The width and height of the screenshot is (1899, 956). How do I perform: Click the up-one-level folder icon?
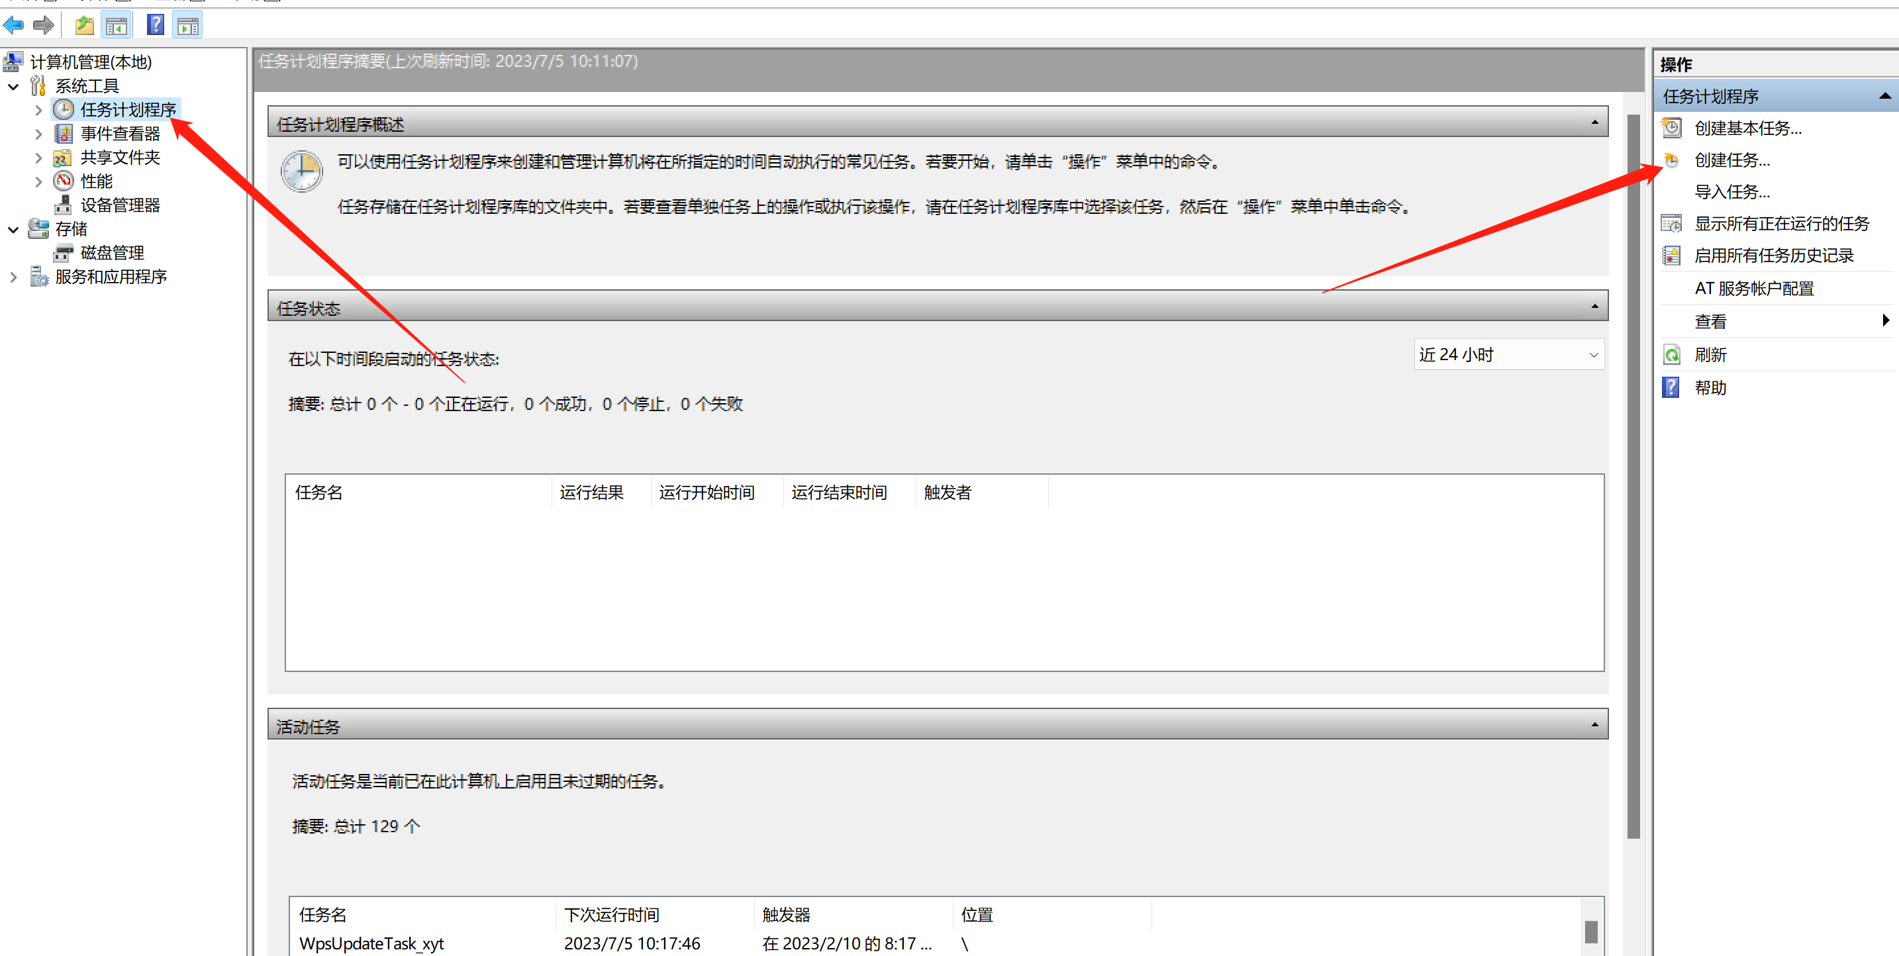(84, 26)
